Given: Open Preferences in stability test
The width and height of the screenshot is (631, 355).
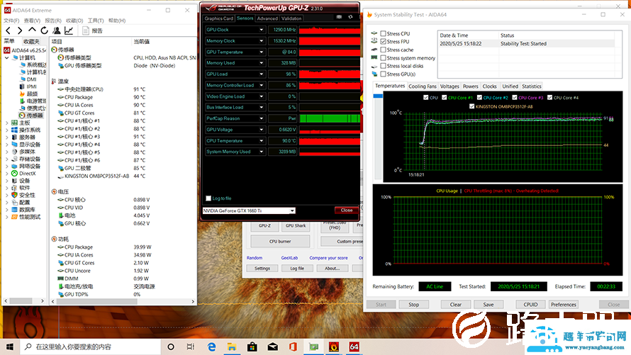Looking at the screenshot, I should [564, 305].
